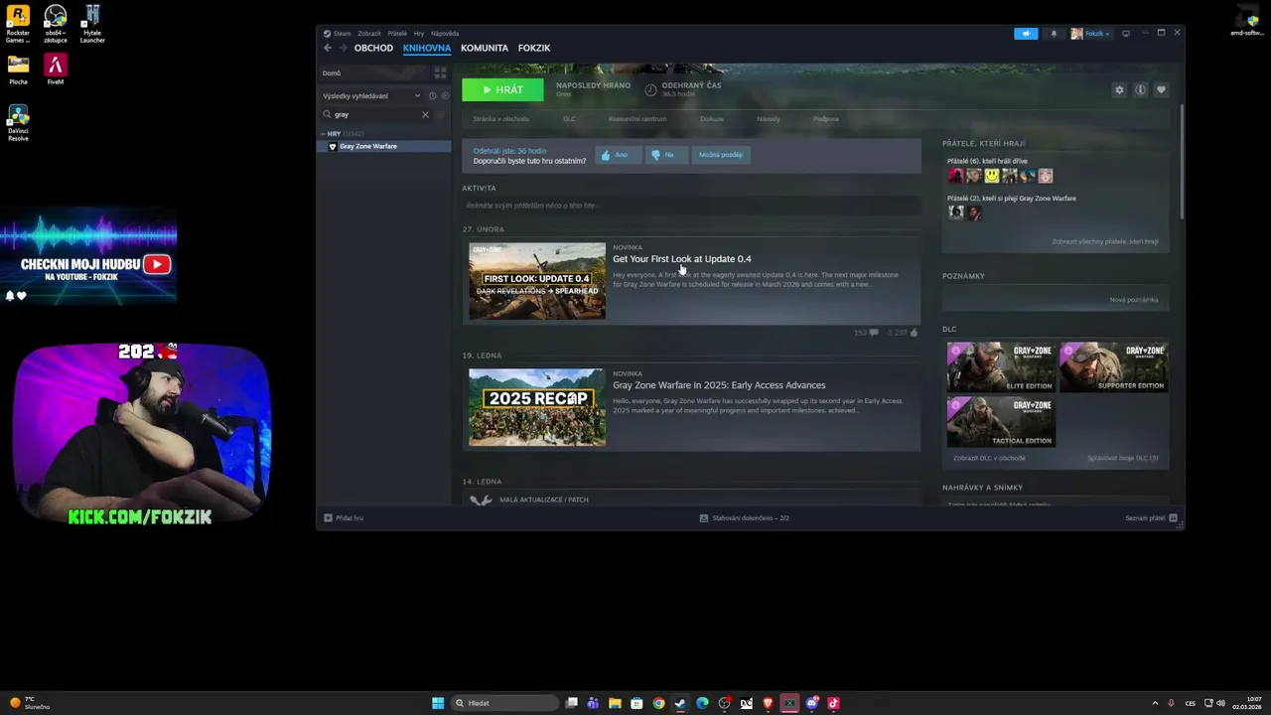Open 'Stránka v obchodu' link
1271x715 pixels.
pos(500,119)
